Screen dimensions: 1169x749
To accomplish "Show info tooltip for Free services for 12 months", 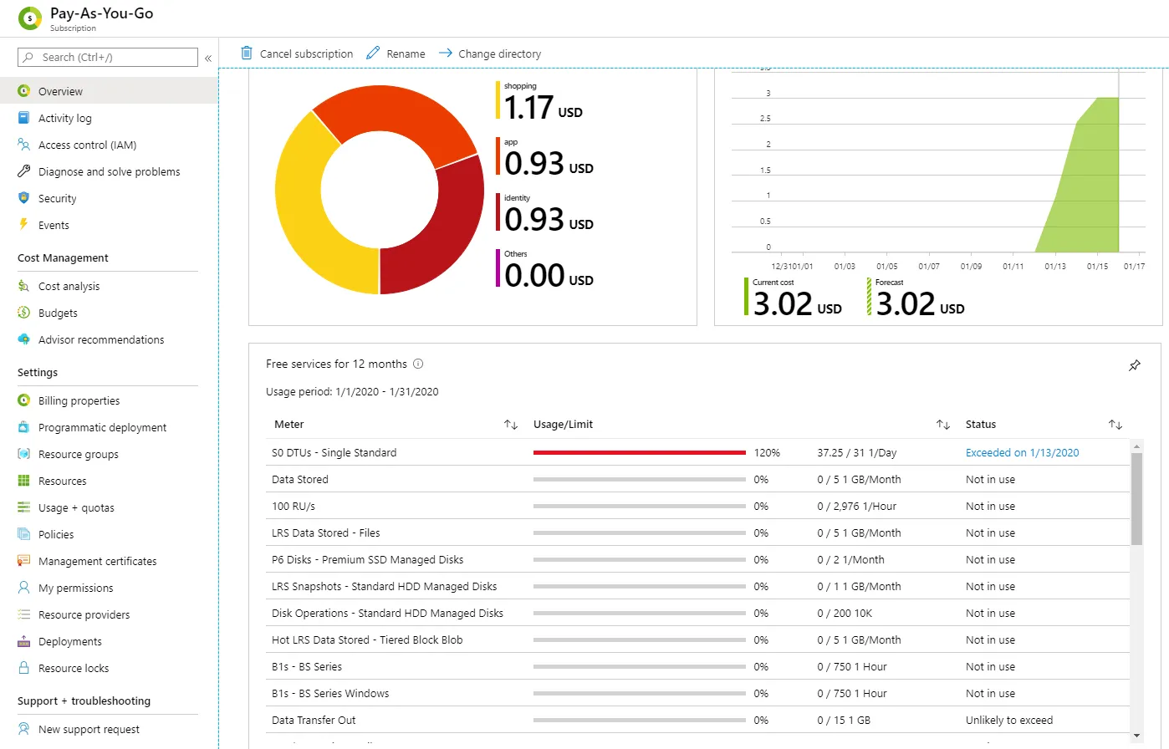I will point(418,364).
